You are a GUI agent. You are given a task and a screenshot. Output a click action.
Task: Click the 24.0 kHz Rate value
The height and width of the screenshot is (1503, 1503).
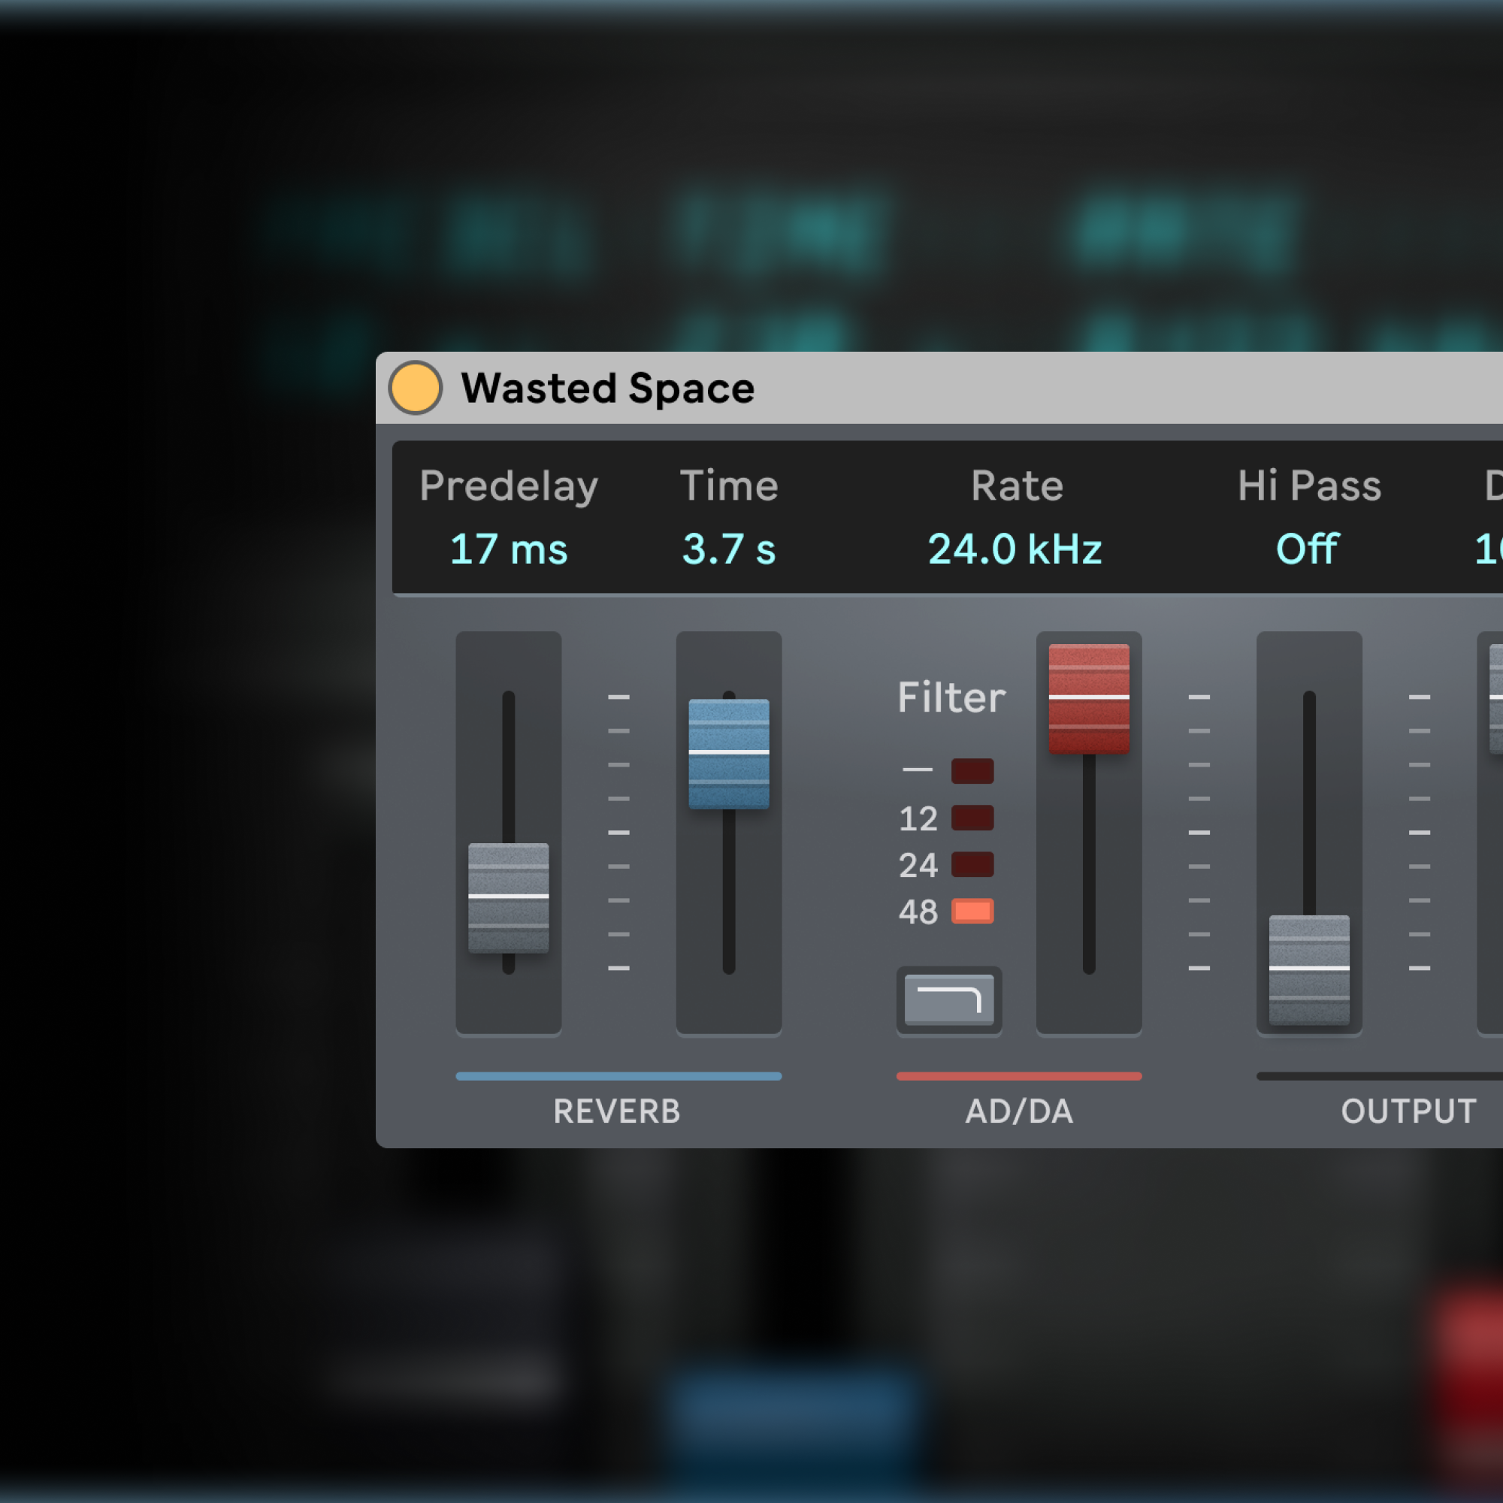click(1015, 549)
